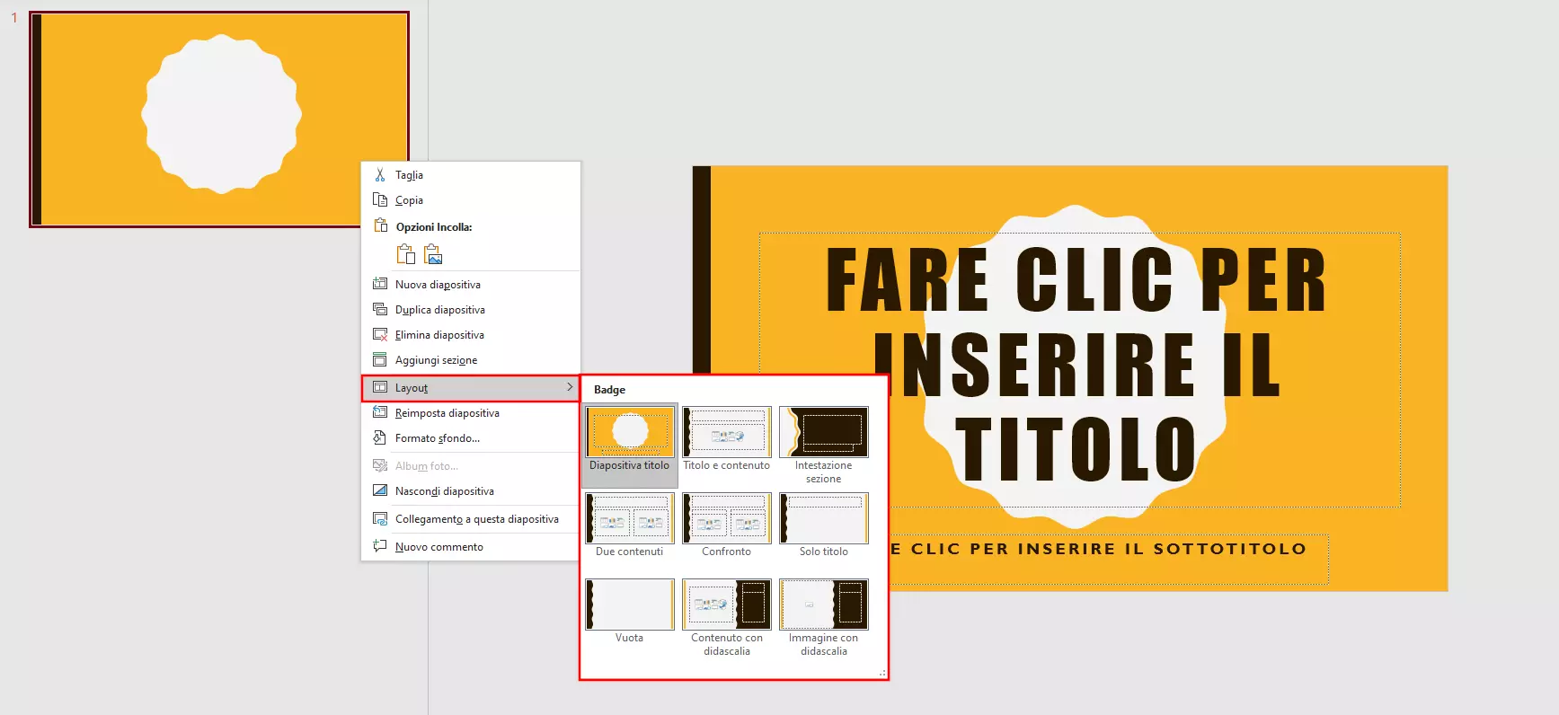The height and width of the screenshot is (715, 1559).
Task: Apply the Due contenuti layout
Action: [x=630, y=525]
